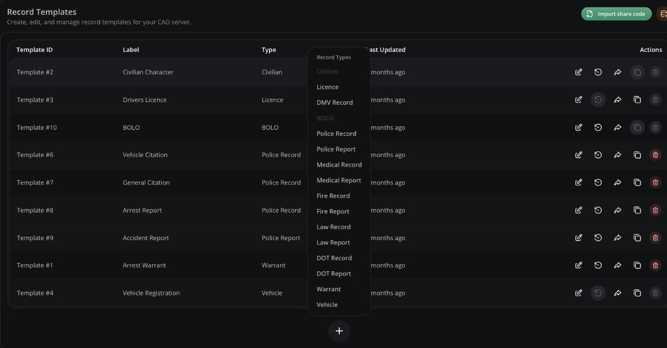Click the Import share code button
This screenshot has height=348, width=667.
tap(616, 14)
